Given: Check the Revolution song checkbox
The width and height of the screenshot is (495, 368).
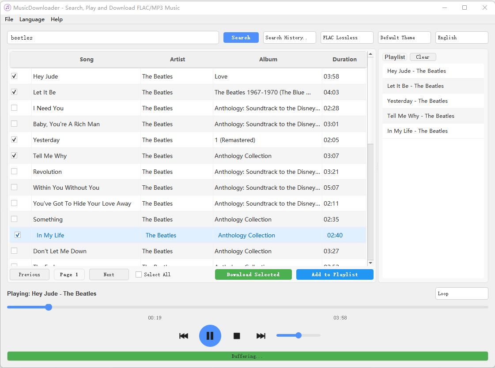Looking at the screenshot, I should pos(14,171).
